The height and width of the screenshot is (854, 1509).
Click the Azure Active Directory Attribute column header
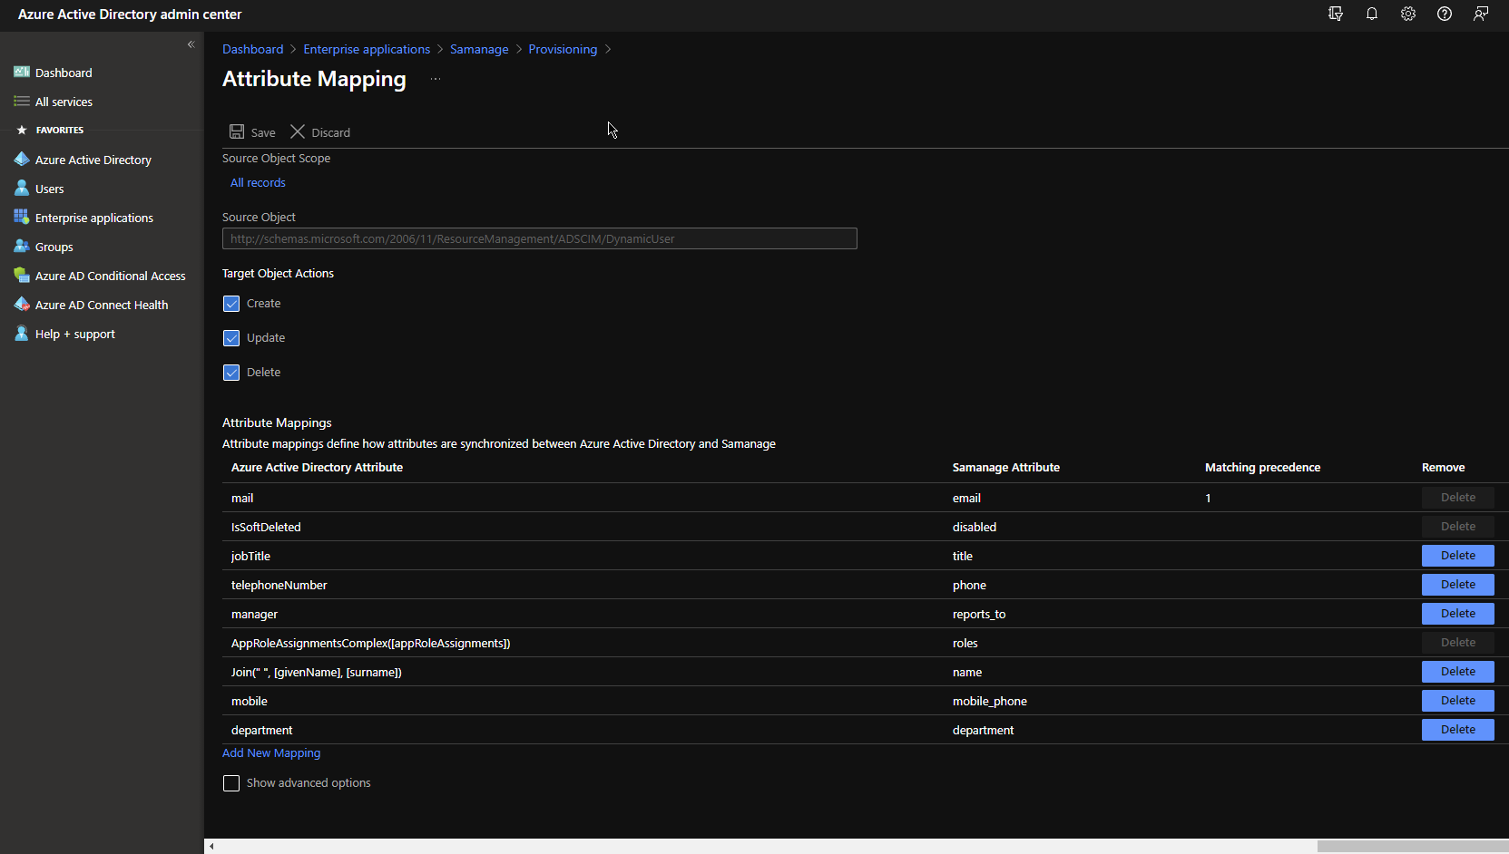pos(317,468)
